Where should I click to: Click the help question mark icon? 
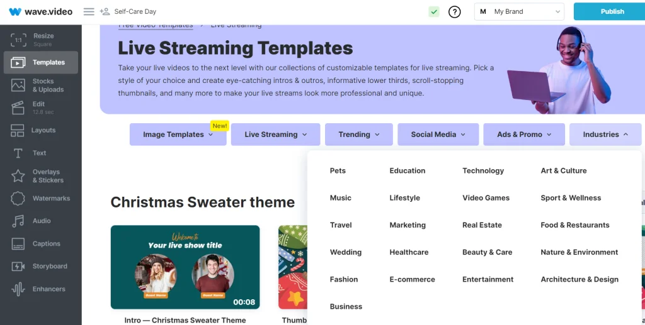454,12
